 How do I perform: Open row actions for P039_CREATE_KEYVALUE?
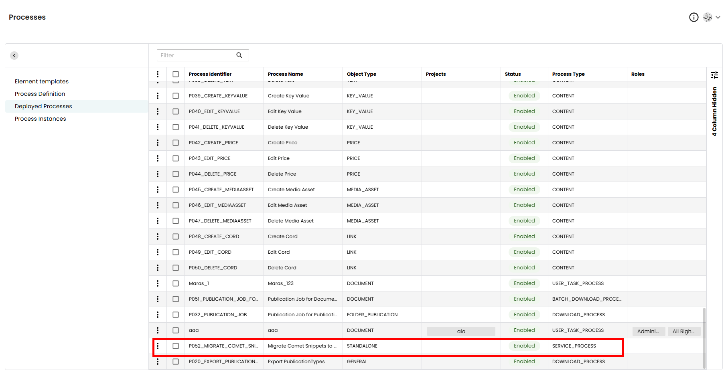pos(158,96)
